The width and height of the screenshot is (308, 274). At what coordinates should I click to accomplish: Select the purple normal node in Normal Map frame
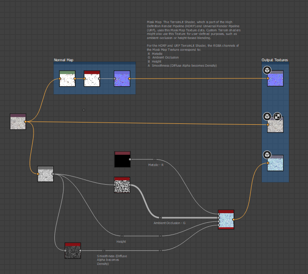click(x=122, y=79)
